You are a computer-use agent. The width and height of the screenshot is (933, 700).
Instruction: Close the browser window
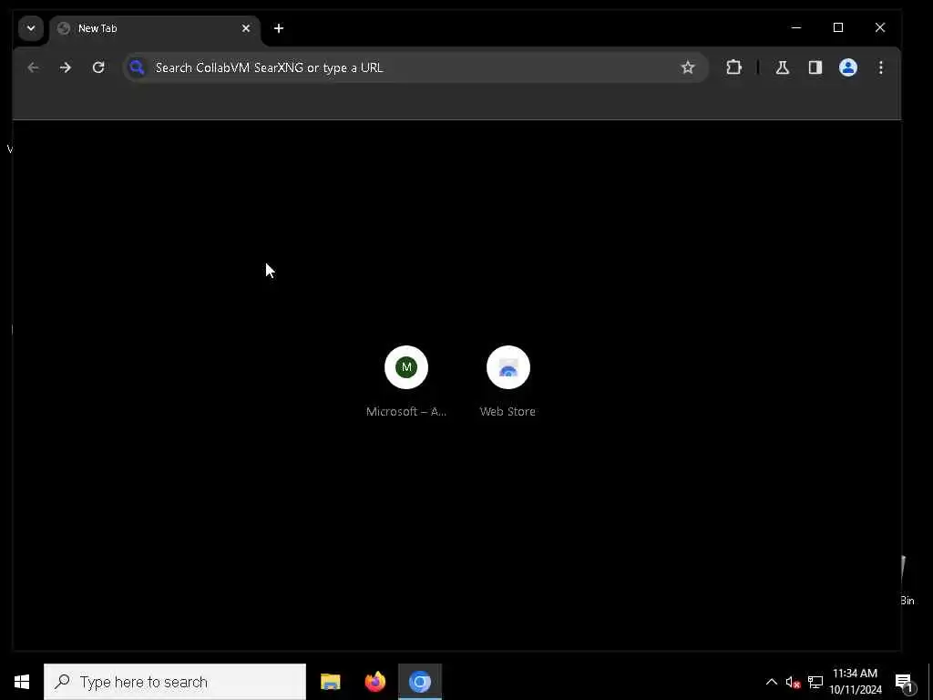pos(880,27)
